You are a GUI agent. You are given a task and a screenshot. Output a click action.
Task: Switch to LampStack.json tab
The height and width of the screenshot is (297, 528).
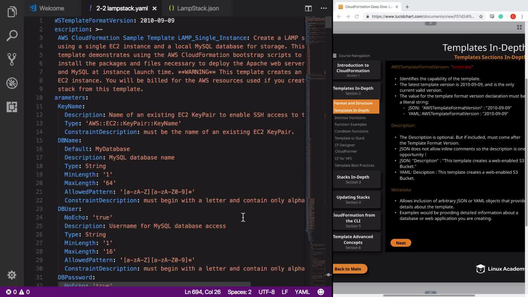pyautogui.click(x=198, y=8)
